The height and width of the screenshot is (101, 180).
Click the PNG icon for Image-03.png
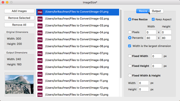[40, 26]
